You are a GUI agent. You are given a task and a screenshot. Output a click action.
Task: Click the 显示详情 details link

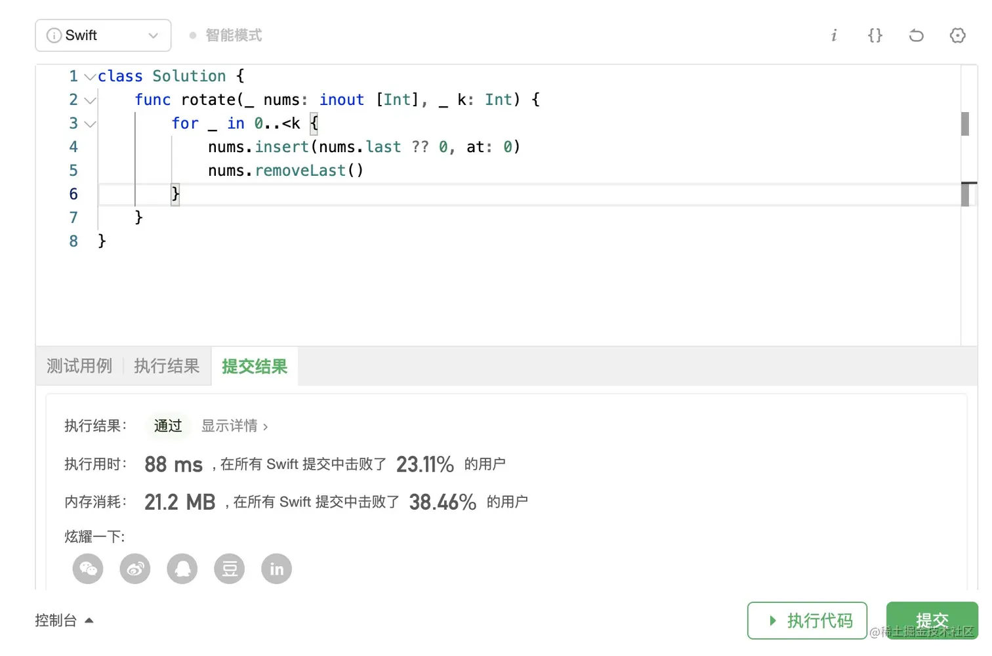[x=234, y=426]
